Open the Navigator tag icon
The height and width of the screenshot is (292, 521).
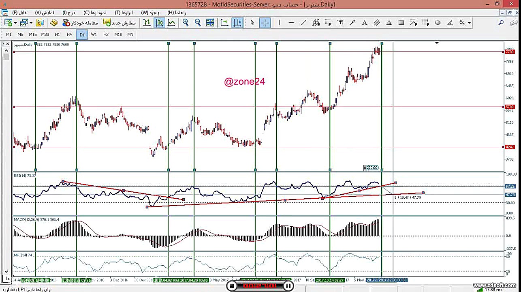click(54, 23)
